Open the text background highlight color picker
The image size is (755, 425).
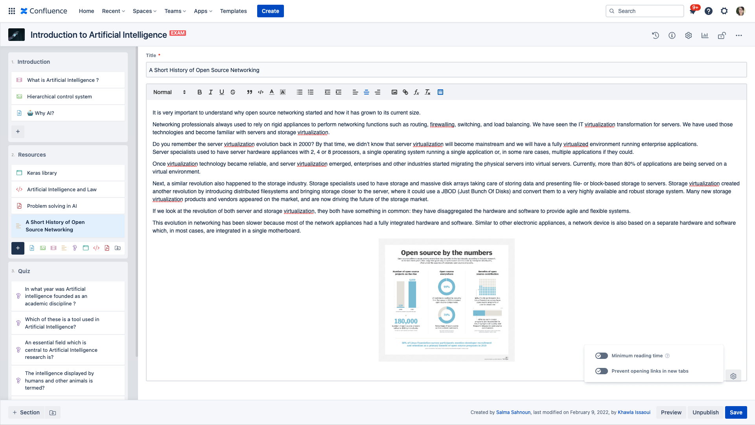pos(283,92)
